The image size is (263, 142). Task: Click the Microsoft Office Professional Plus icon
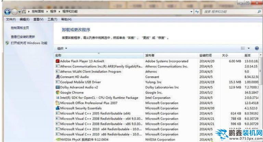click(58, 103)
